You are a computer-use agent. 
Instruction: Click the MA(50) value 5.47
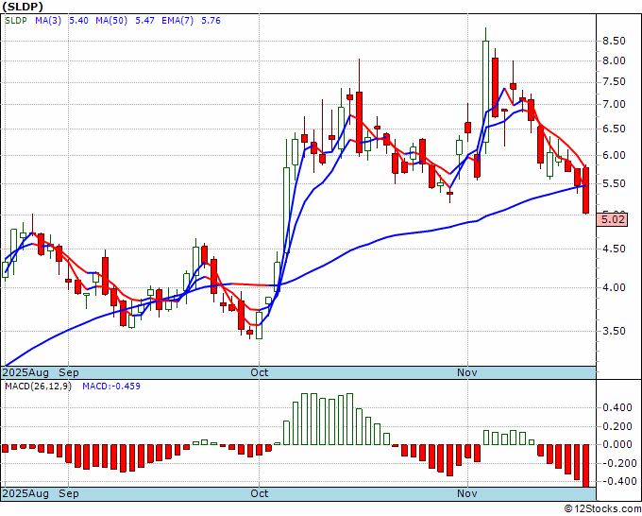(x=145, y=21)
